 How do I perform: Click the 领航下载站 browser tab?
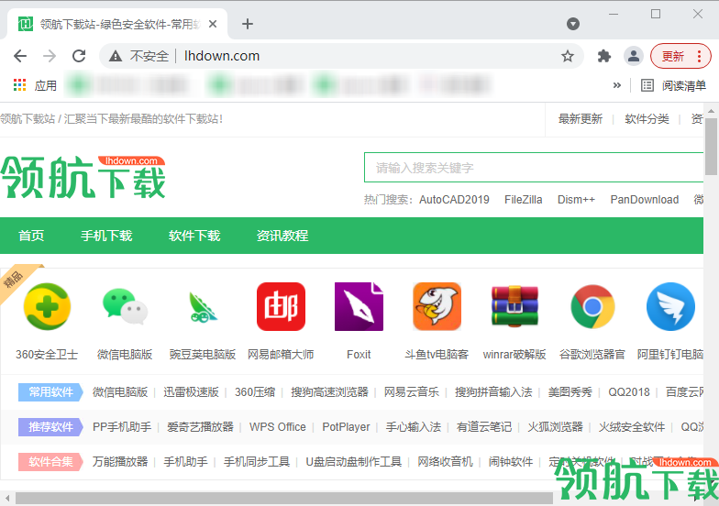click(x=117, y=24)
